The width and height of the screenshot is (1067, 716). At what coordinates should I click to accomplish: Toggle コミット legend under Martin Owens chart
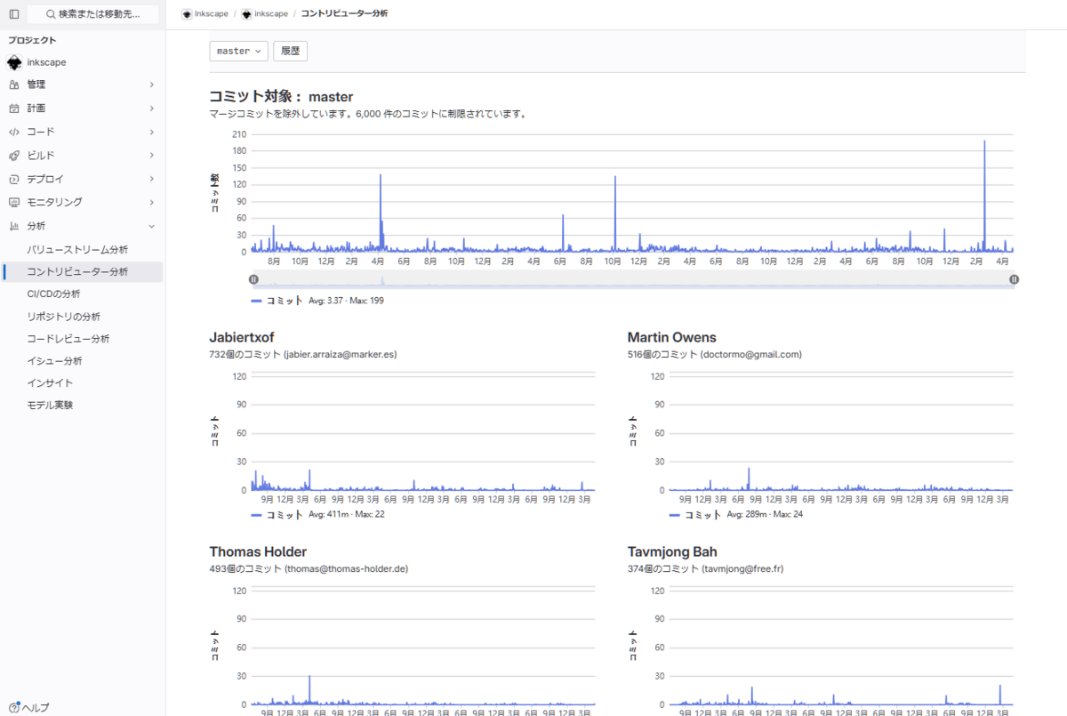[695, 514]
